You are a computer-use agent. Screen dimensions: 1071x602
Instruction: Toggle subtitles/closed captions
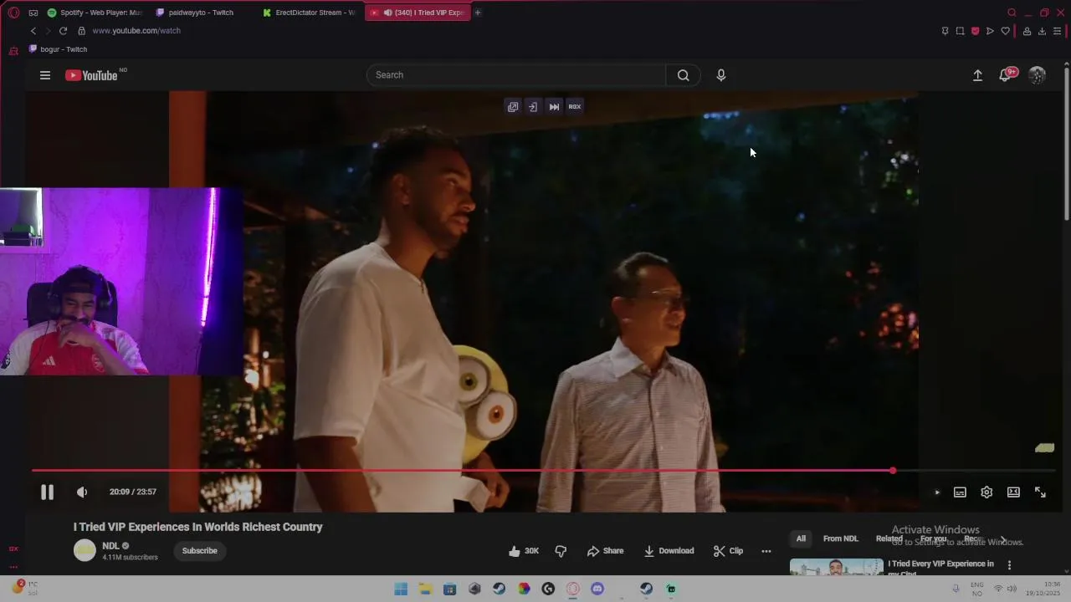[x=961, y=492]
